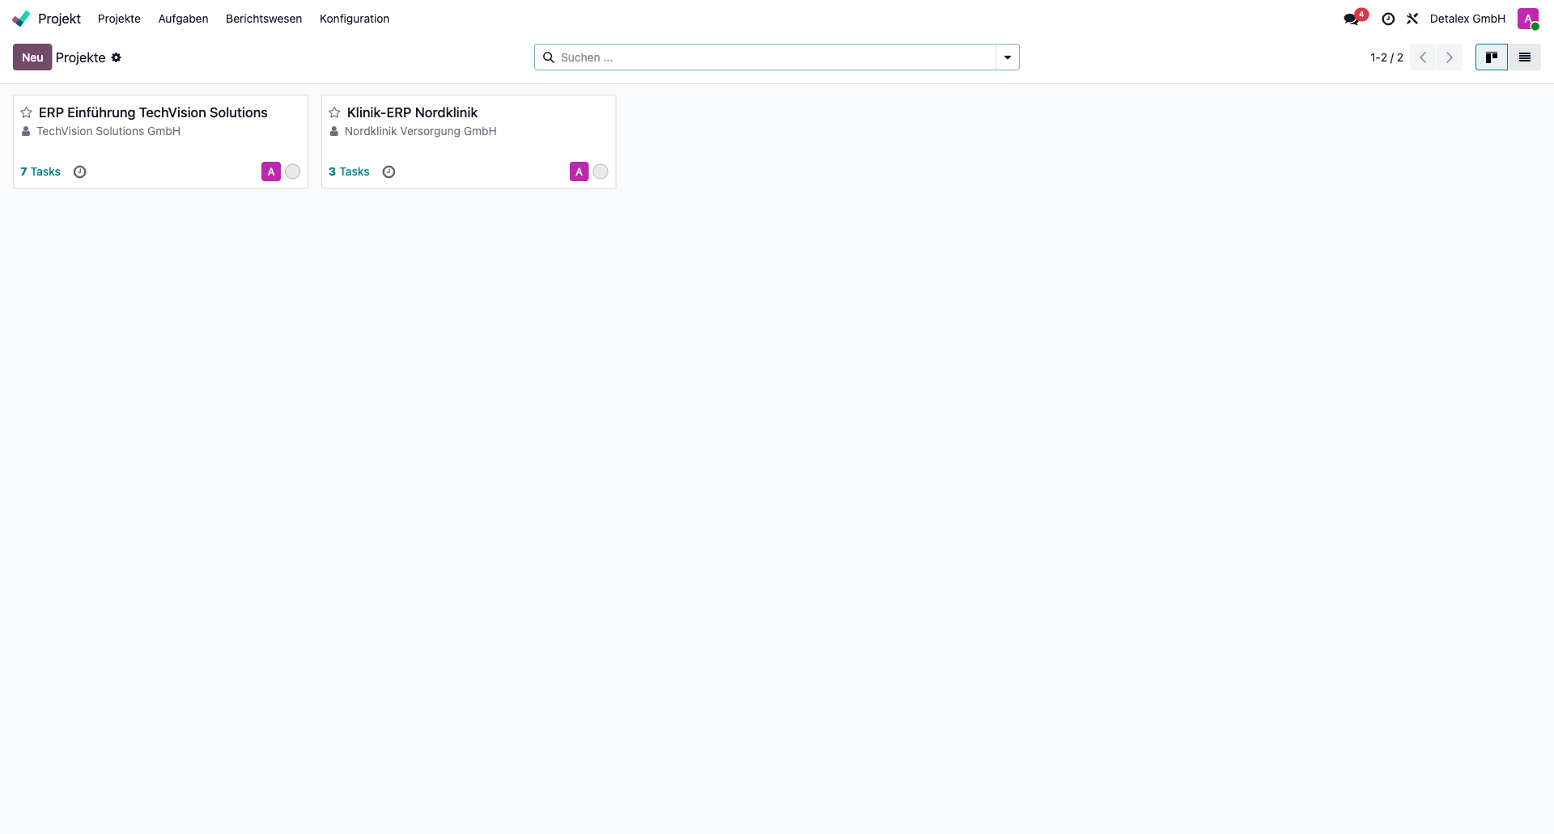Click the Projekt app logo icon

tap(21, 19)
